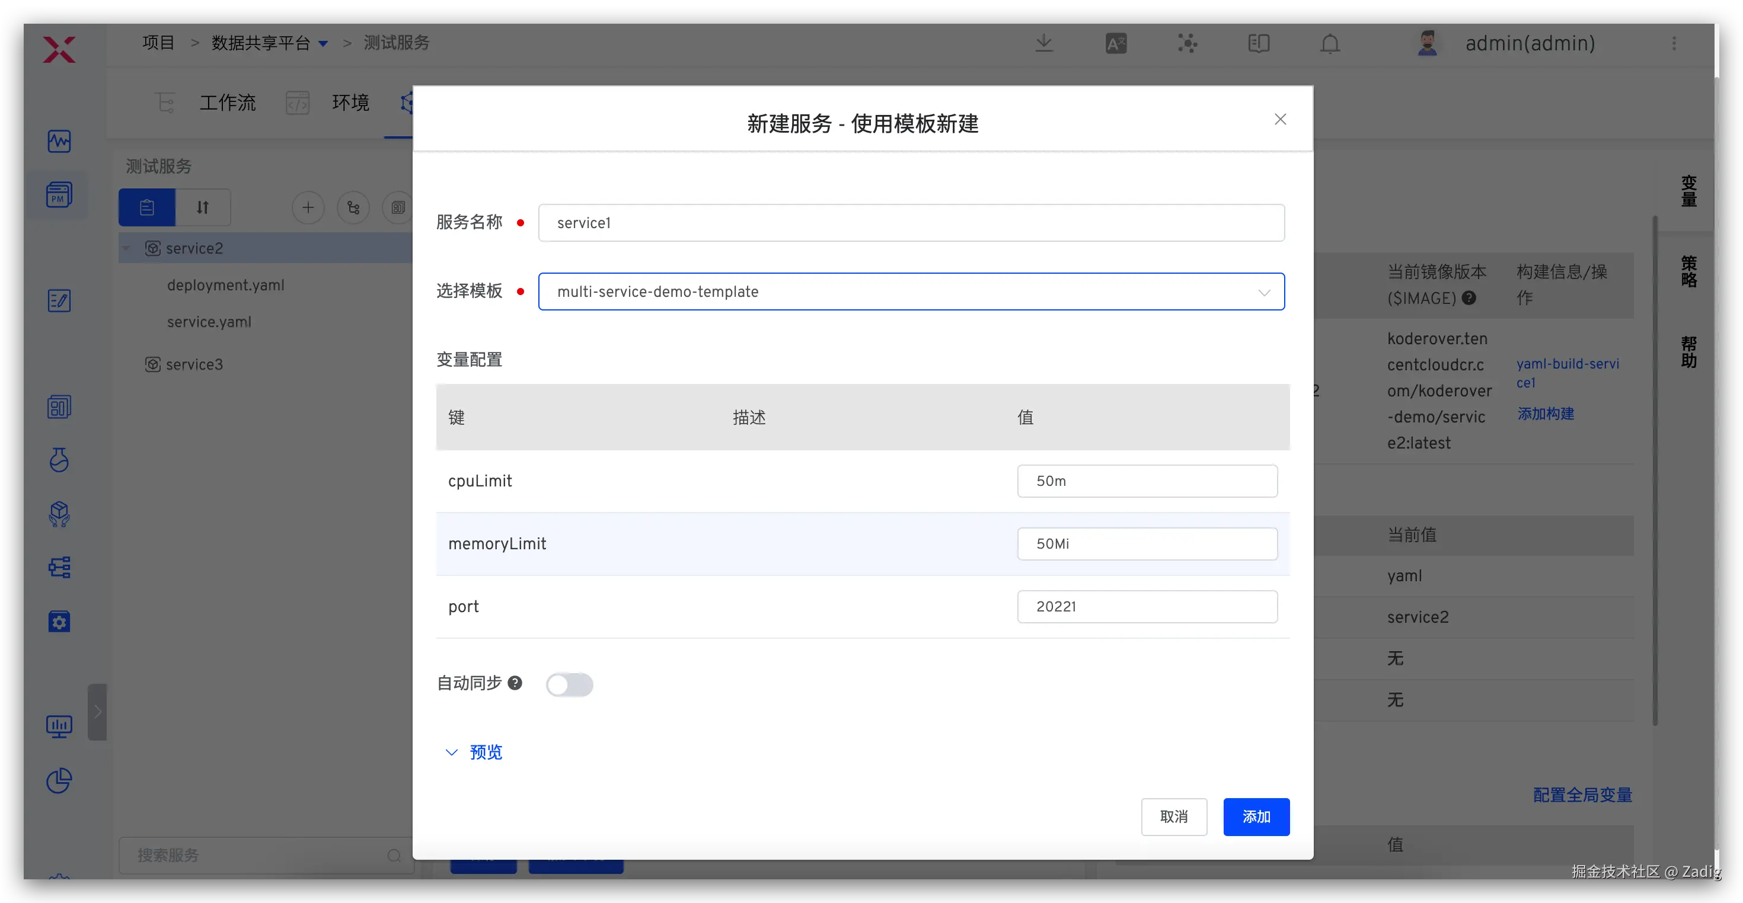The height and width of the screenshot is (903, 1743).
Task: Click the 取消 button
Action: click(1173, 816)
